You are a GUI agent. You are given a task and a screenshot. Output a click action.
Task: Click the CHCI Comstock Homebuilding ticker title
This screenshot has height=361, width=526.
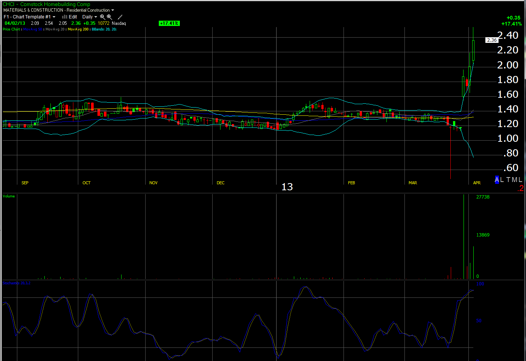coord(46,5)
